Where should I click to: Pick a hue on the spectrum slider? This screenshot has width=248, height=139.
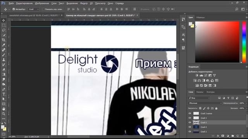click(x=245, y=42)
